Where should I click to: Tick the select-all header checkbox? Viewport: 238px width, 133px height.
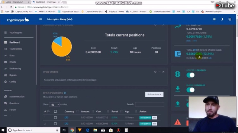point(55,112)
